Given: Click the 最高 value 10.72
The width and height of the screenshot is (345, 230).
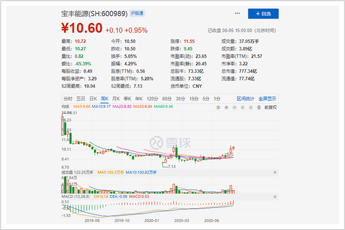Looking at the screenshot, I should 80,41.
